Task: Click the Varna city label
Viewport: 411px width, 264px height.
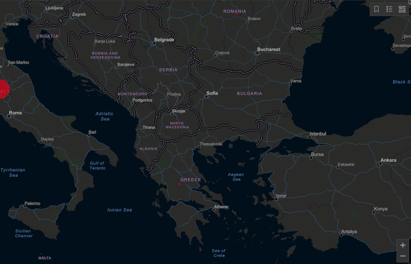Action: 296,81
